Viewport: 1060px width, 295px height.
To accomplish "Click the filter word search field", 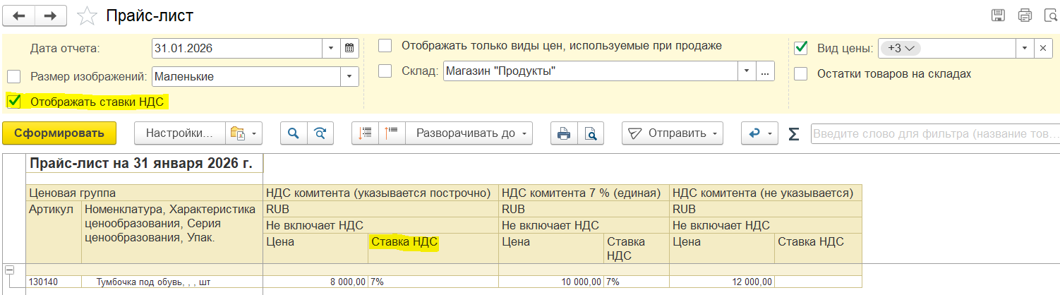I will [934, 133].
